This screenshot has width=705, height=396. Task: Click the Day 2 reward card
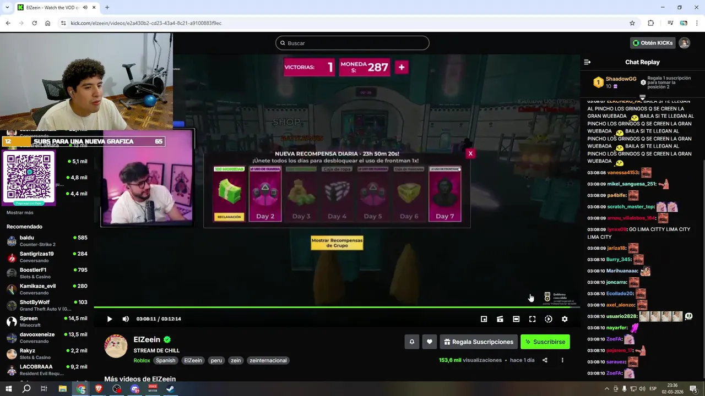(265, 194)
